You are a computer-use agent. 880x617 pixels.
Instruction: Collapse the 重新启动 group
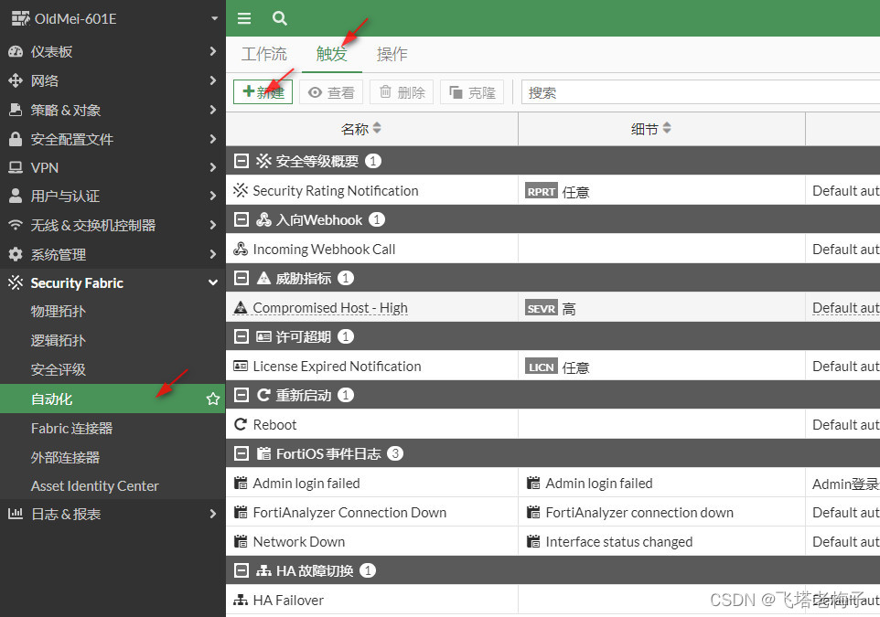click(x=241, y=395)
